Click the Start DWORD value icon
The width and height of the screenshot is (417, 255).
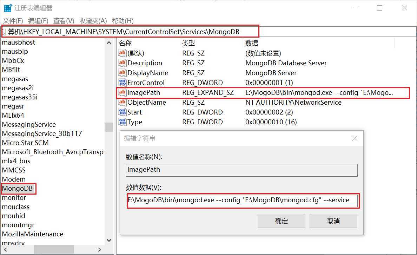[x=122, y=112]
